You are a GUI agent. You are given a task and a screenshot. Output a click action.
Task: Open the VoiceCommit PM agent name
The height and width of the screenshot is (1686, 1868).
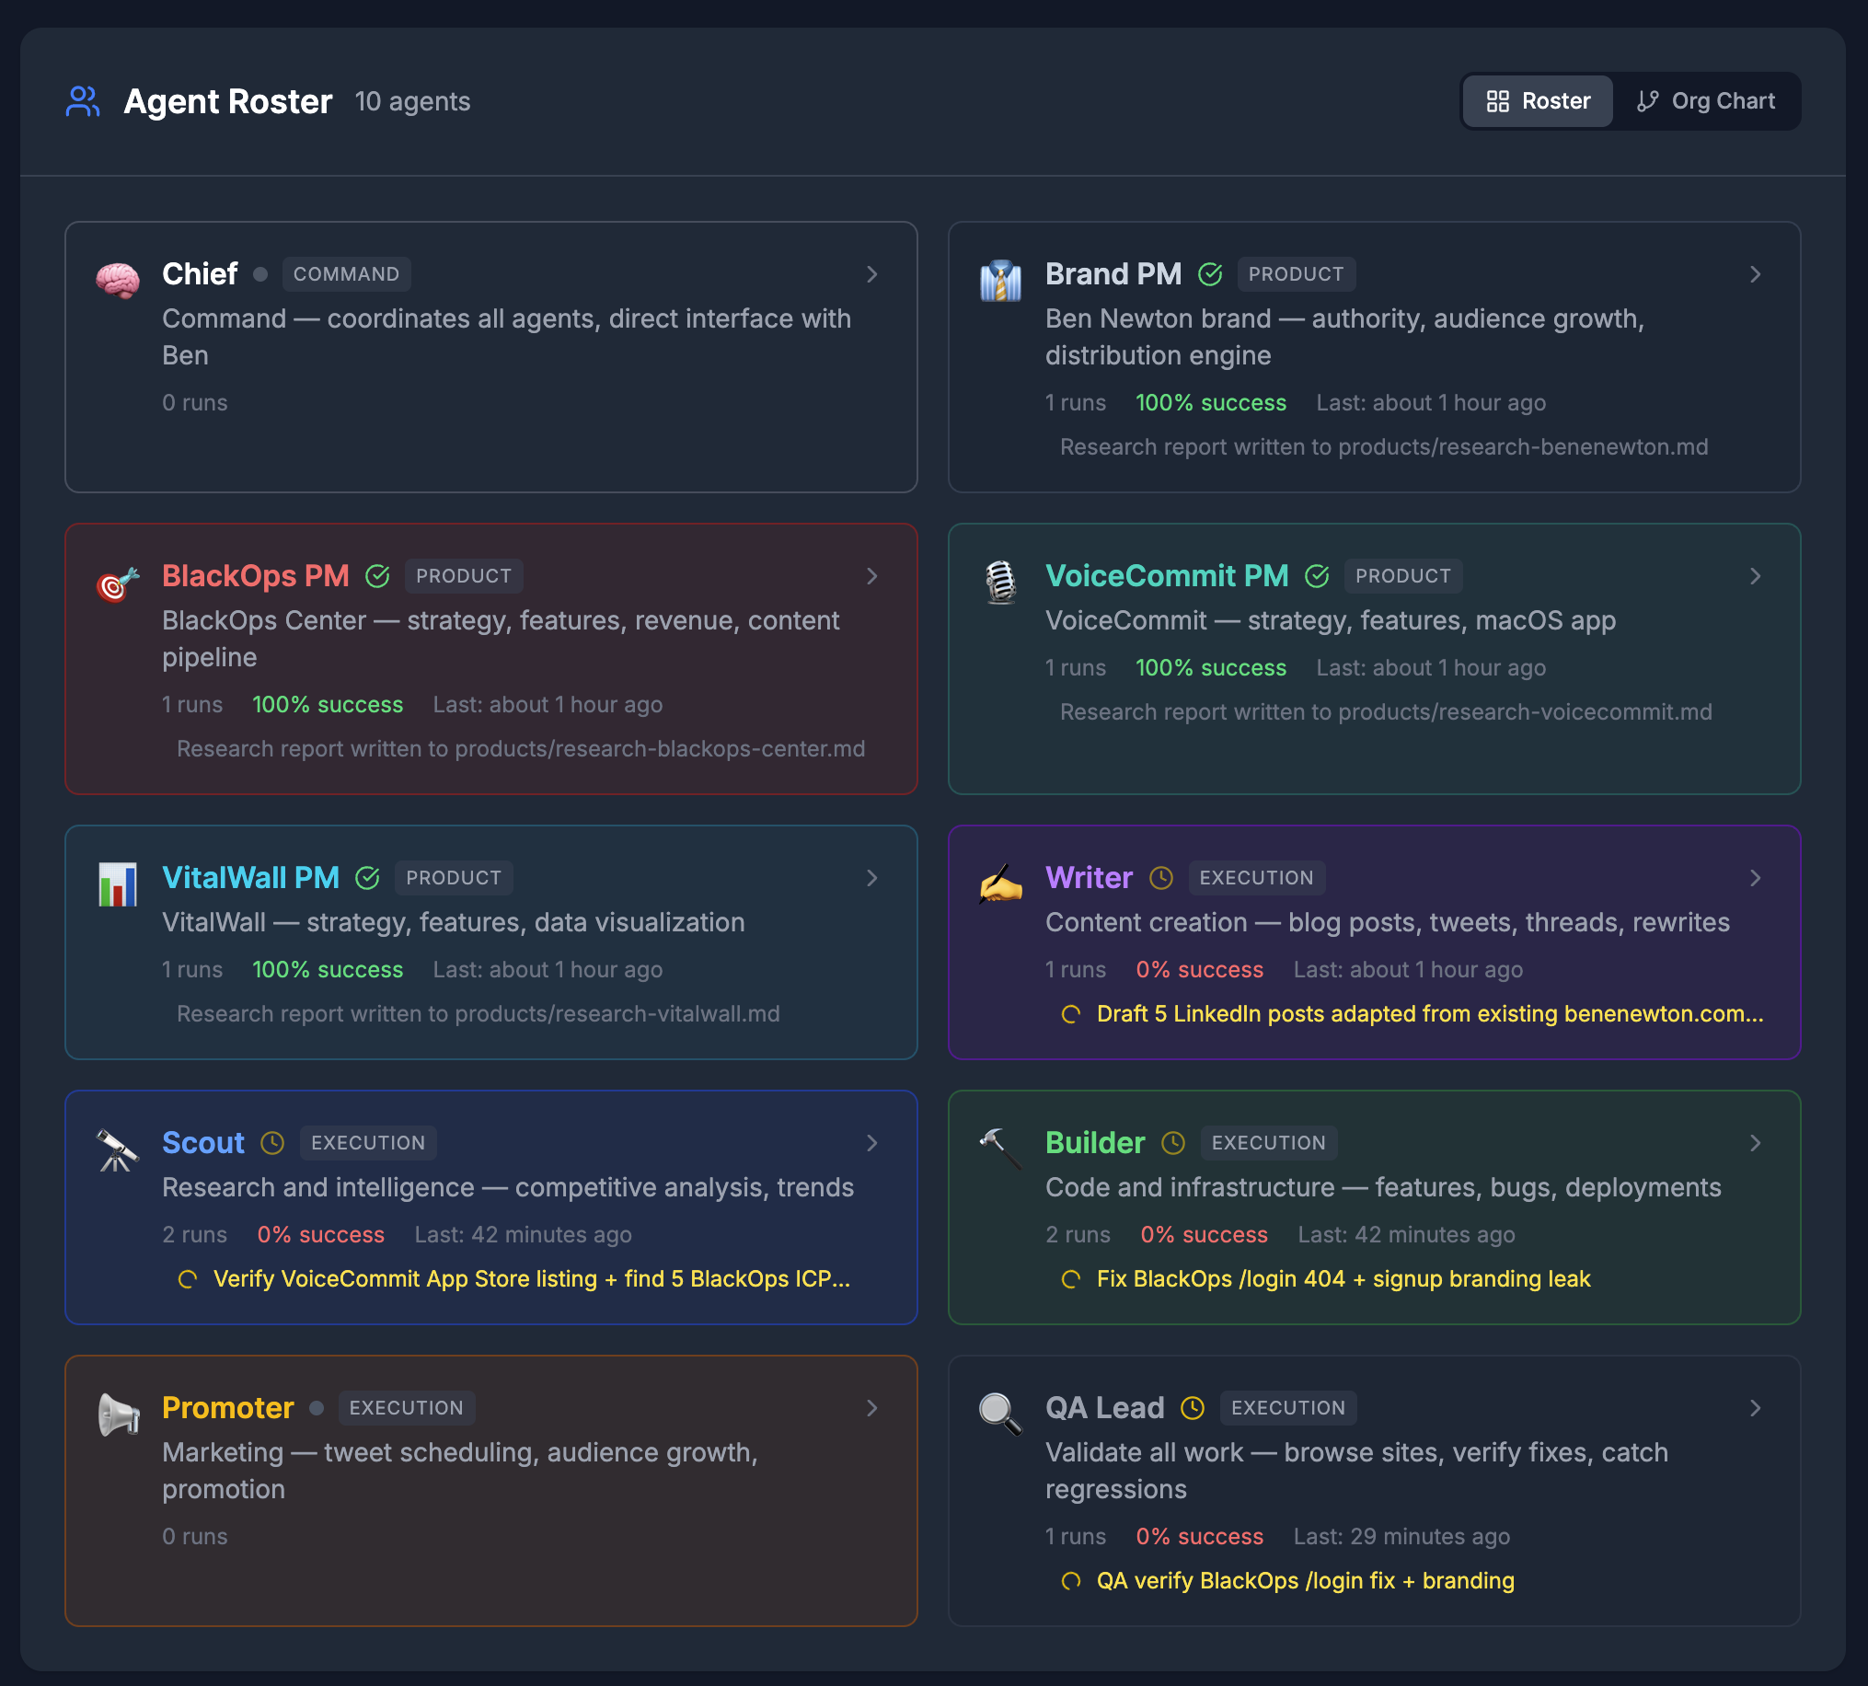pos(1167,576)
